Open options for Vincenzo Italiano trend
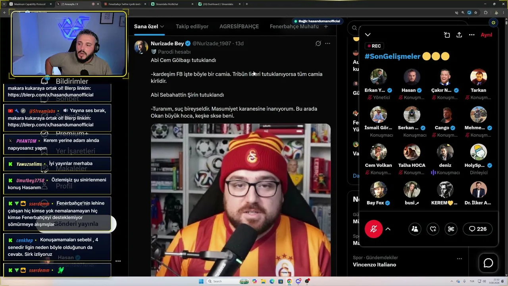The width and height of the screenshot is (508, 286). point(459,259)
